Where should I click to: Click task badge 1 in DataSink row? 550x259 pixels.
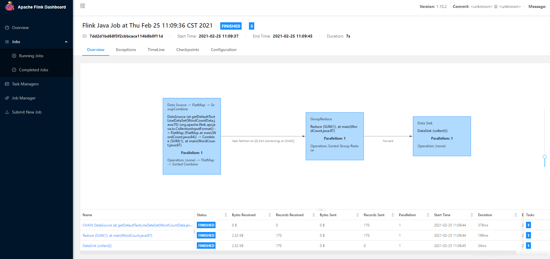528,246
